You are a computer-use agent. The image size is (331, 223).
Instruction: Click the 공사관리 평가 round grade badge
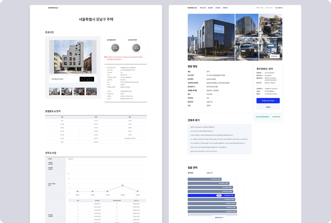click(136, 48)
